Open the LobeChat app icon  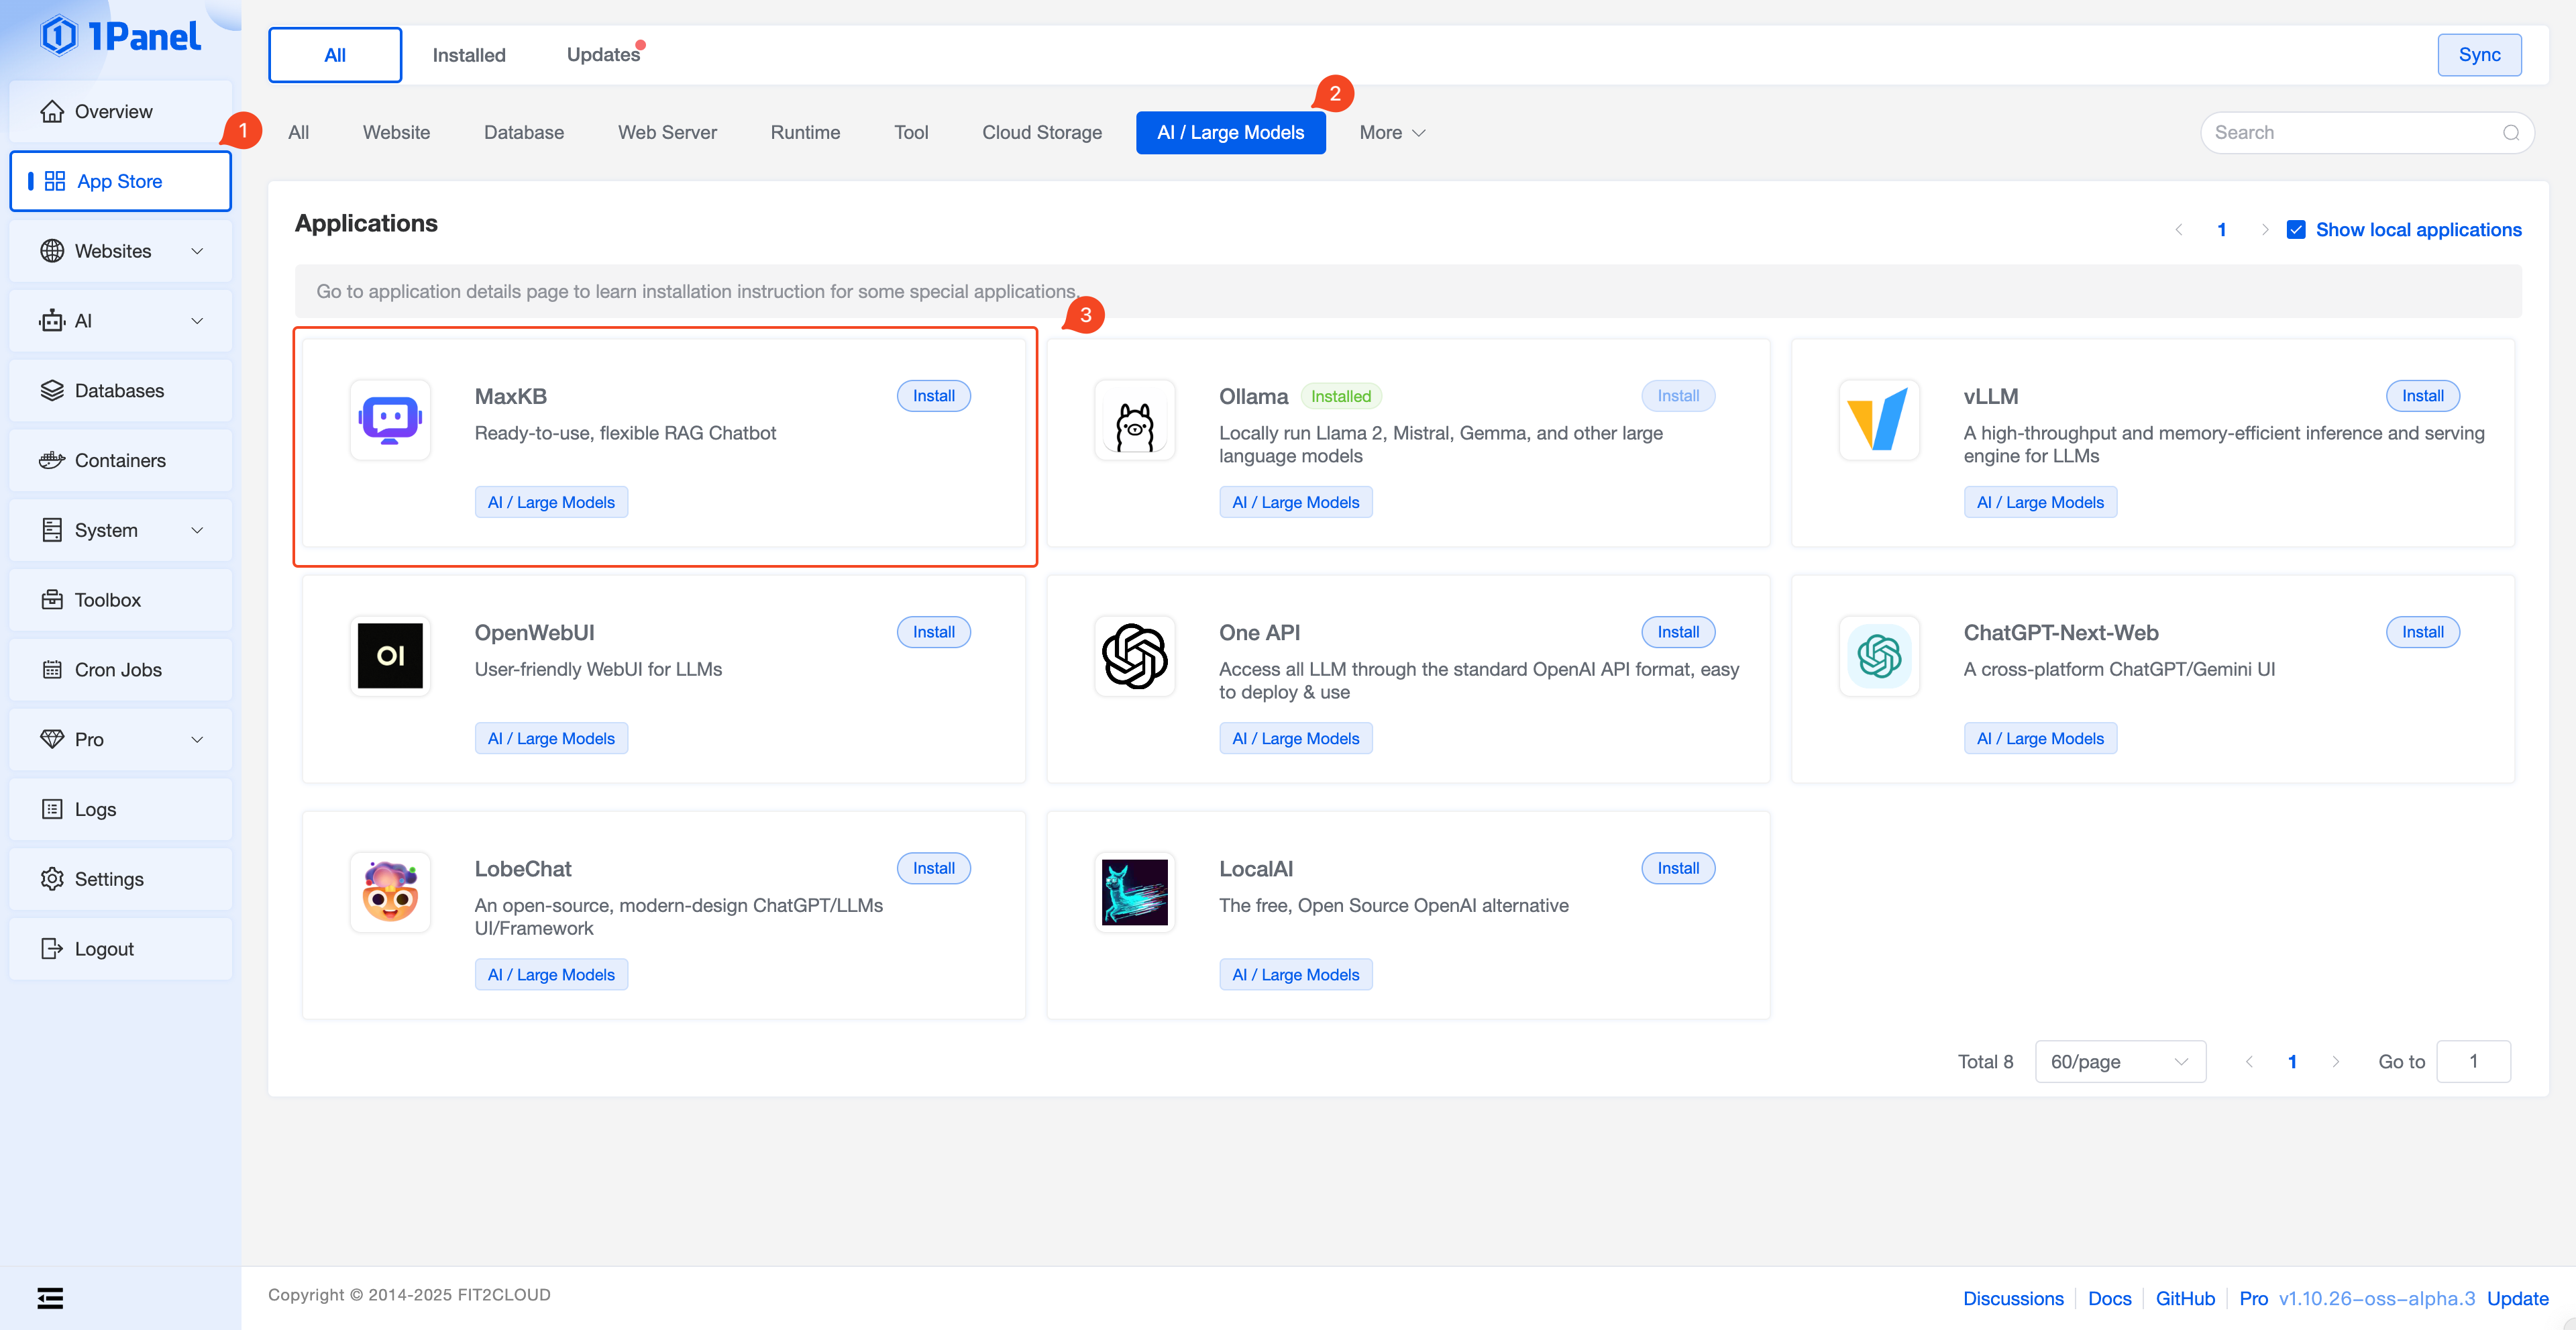[390, 892]
